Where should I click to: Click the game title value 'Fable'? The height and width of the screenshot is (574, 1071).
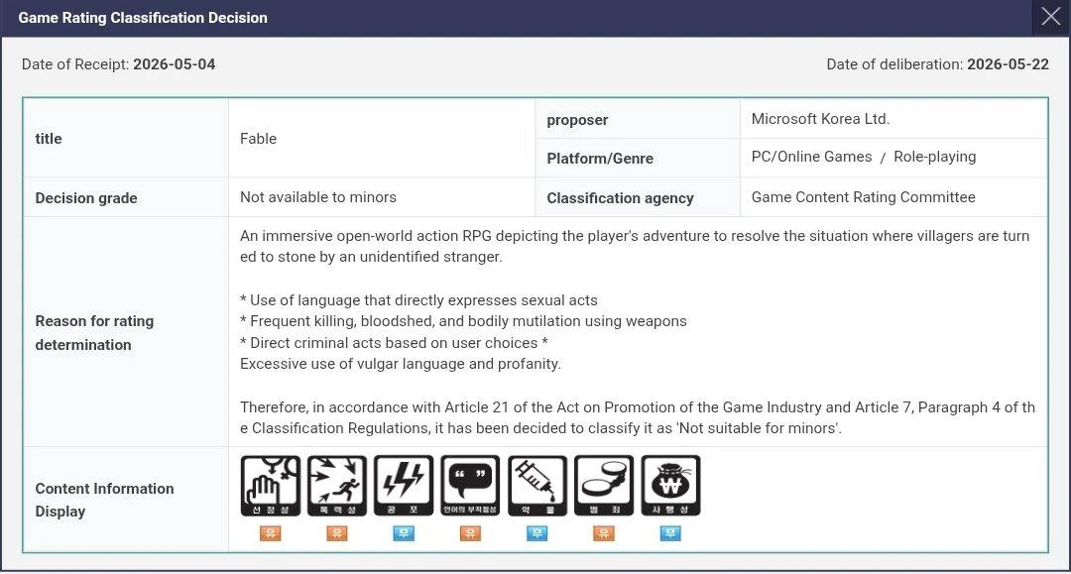point(258,139)
